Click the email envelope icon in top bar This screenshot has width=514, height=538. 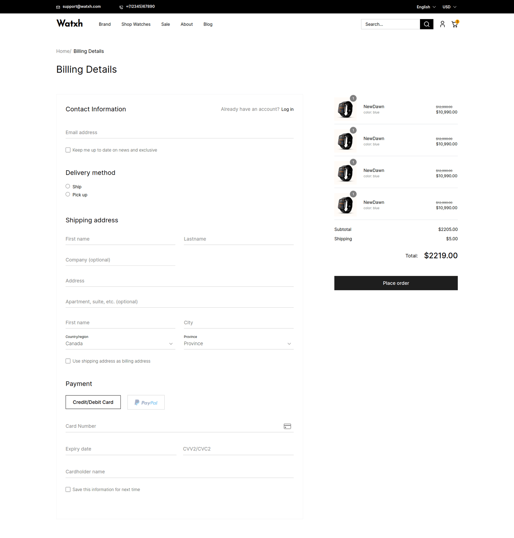pyautogui.click(x=58, y=7)
